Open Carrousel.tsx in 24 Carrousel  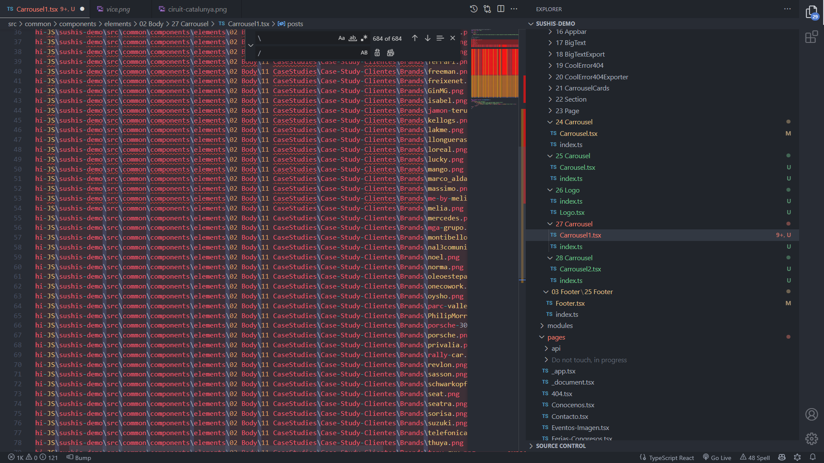coord(578,133)
